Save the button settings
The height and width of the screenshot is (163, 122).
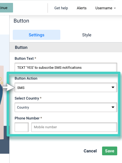tap(110, 151)
